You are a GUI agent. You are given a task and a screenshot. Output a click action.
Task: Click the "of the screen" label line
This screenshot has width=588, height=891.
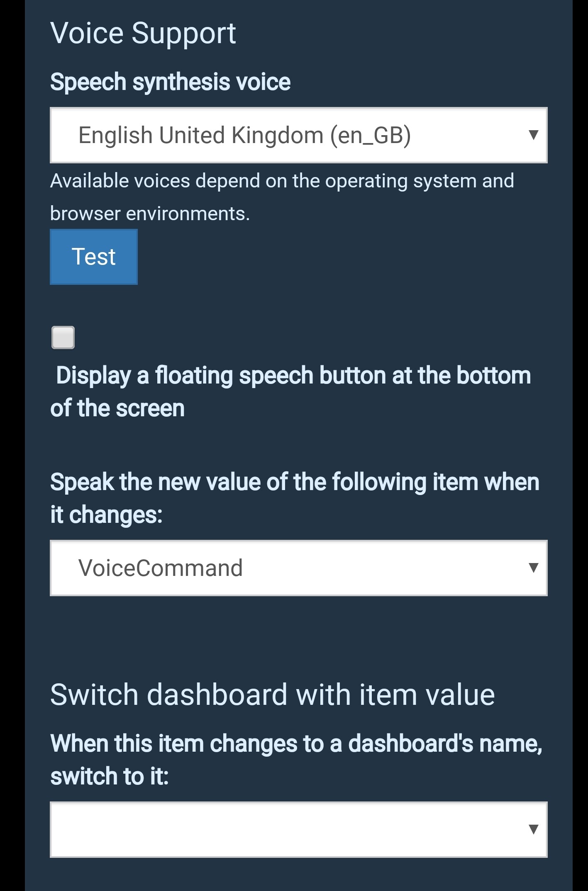pyautogui.click(x=117, y=408)
